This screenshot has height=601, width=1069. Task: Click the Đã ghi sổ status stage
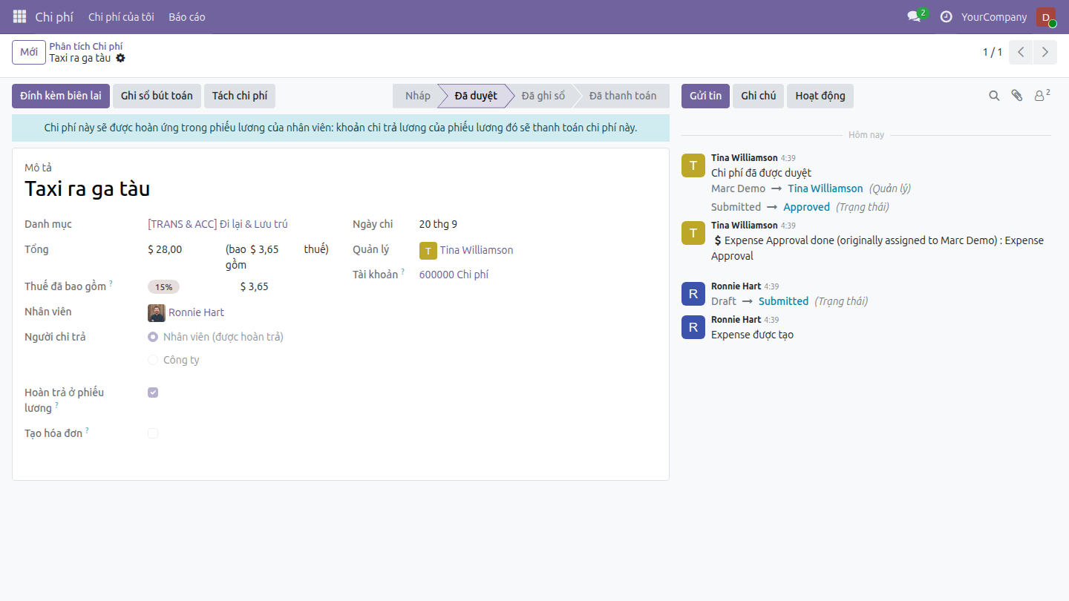coord(543,96)
